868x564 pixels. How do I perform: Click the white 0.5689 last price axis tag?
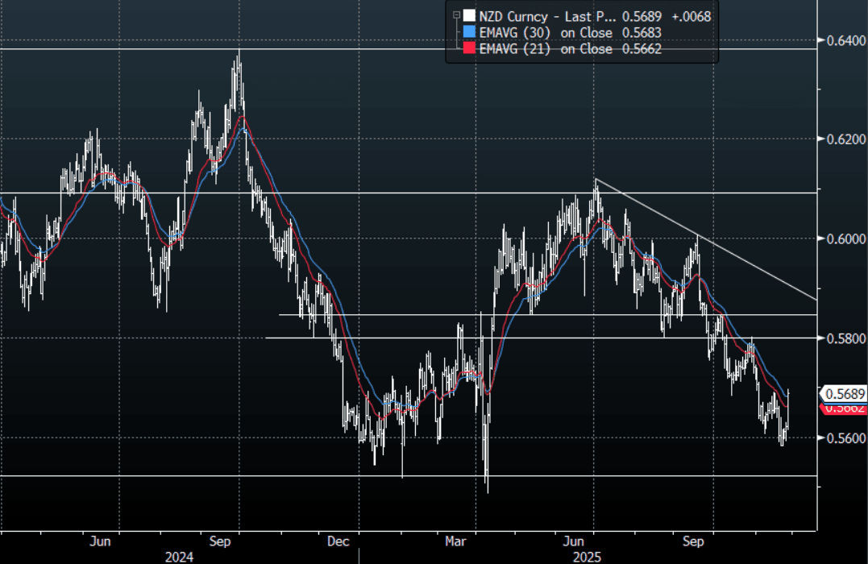point(844,393)
